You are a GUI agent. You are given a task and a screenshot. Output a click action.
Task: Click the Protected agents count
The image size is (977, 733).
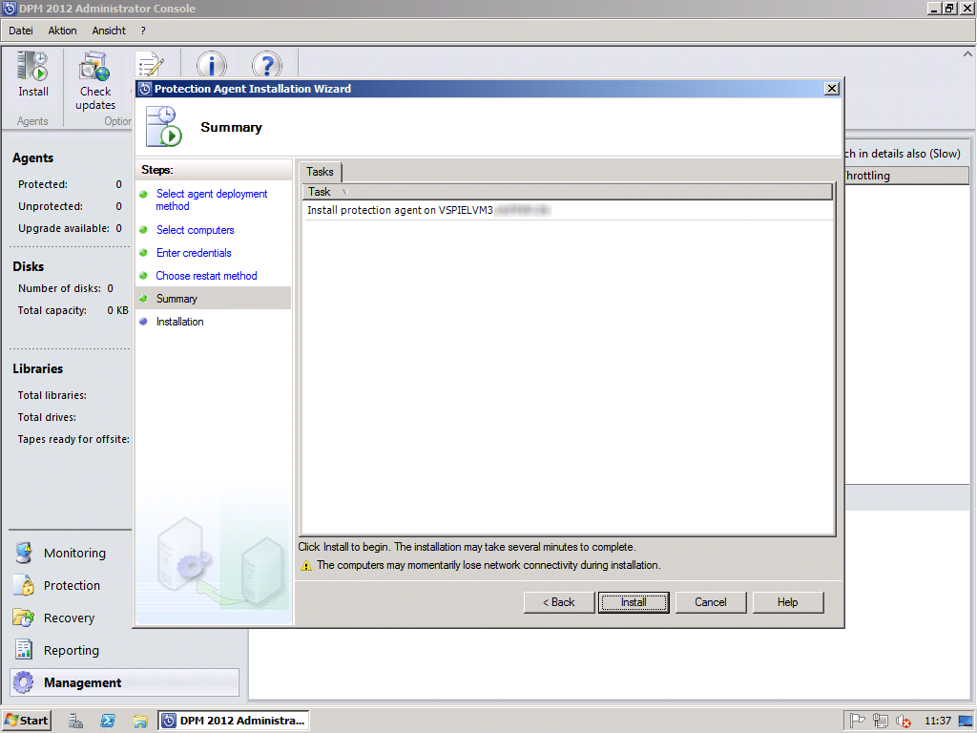pos(118,184)
